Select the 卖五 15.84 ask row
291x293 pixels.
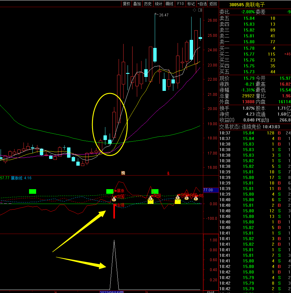coord(255,18)
